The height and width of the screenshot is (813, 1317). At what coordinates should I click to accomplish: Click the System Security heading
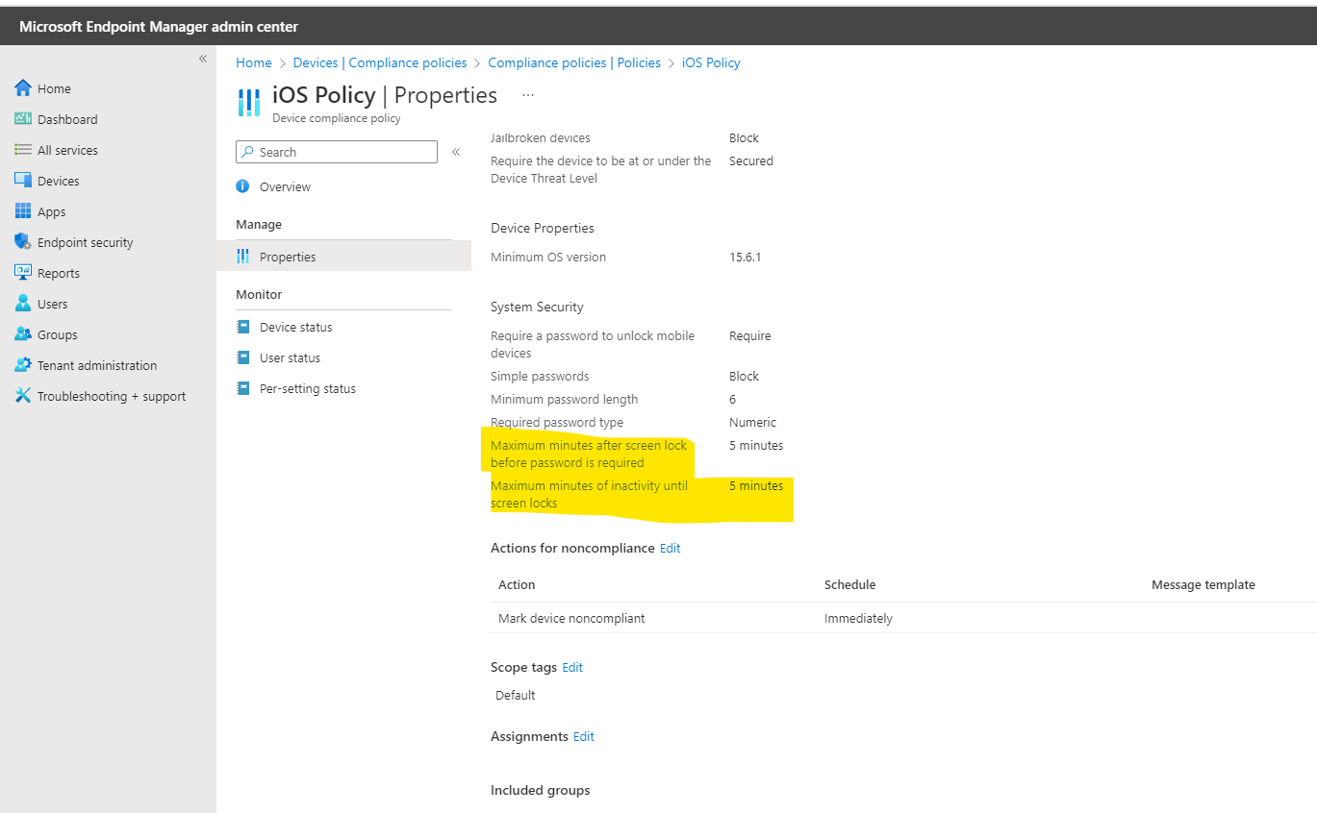537,307
